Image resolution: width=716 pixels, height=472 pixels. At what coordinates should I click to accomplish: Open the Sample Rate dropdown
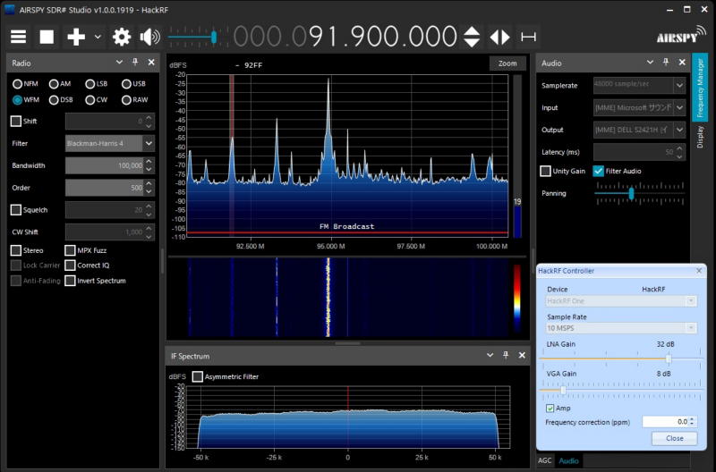[x=691, y=328]
